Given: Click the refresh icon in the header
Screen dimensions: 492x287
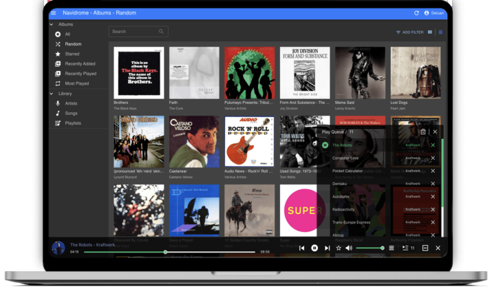Looking at the screenshot, I should point(416,13).
